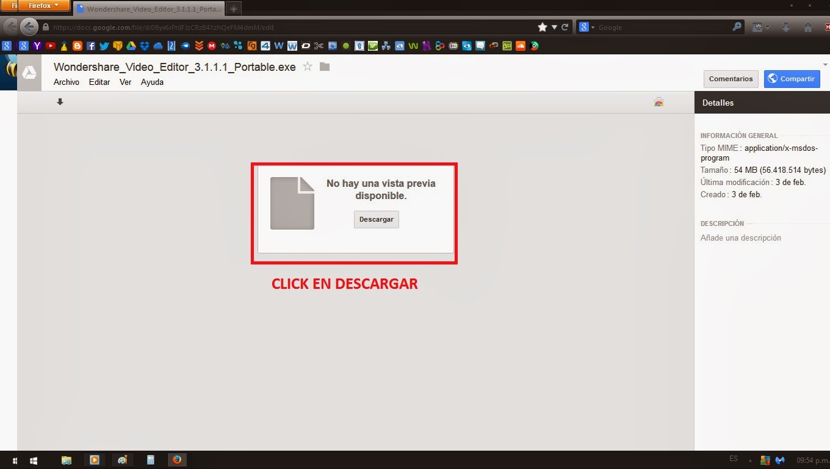The height and width of the screenshot is (469, 830).
Task: Click the 'Tamaño: 54 MB' detail text
Action: (763, 170)
